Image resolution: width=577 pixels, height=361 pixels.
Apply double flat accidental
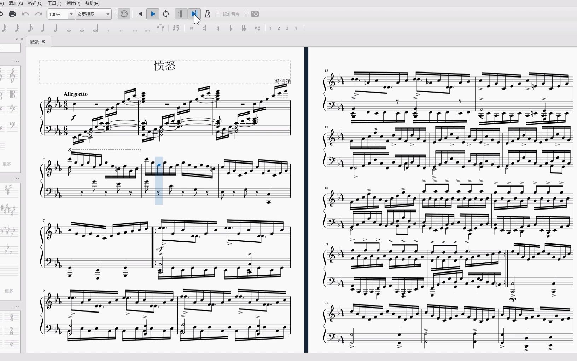(x=244, y=28)
